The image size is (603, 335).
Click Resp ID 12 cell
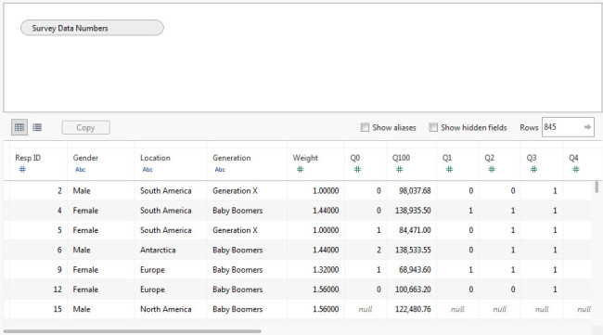(38, 290)
